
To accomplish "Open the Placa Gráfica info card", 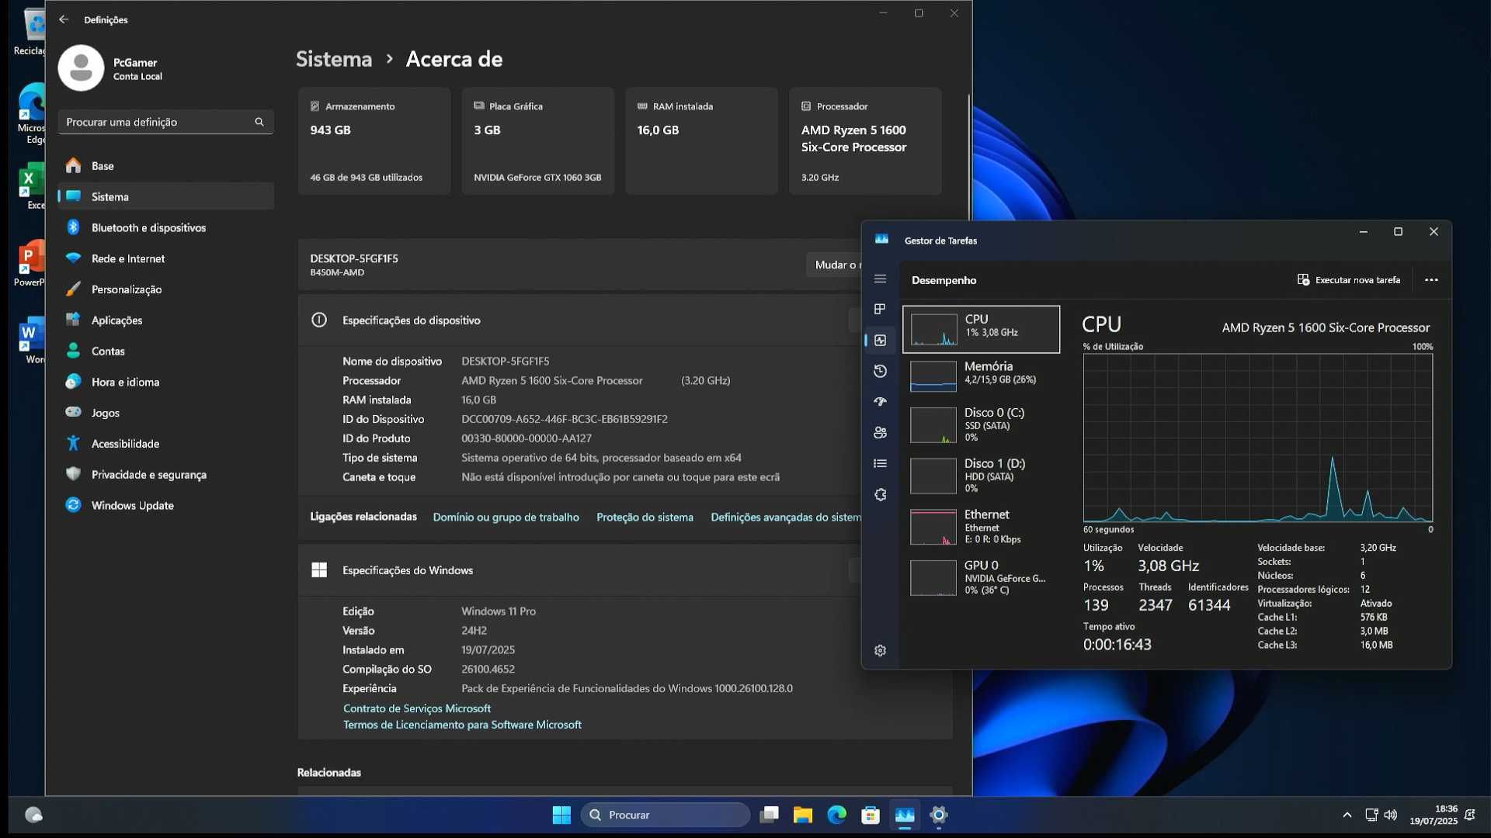I will click(538, 141).
